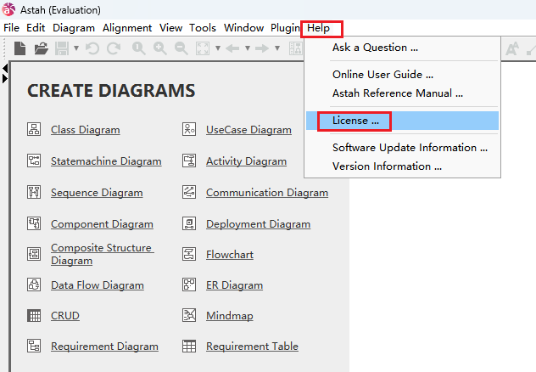Click the Forward navigation arrow icon
The width and height of the screenshot is (536, 372).
click(262, 48)
